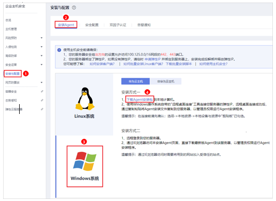Open the link icon next to 态势感知
The image size is (276, 201).
pyautogui.click(x=42, y=100)
